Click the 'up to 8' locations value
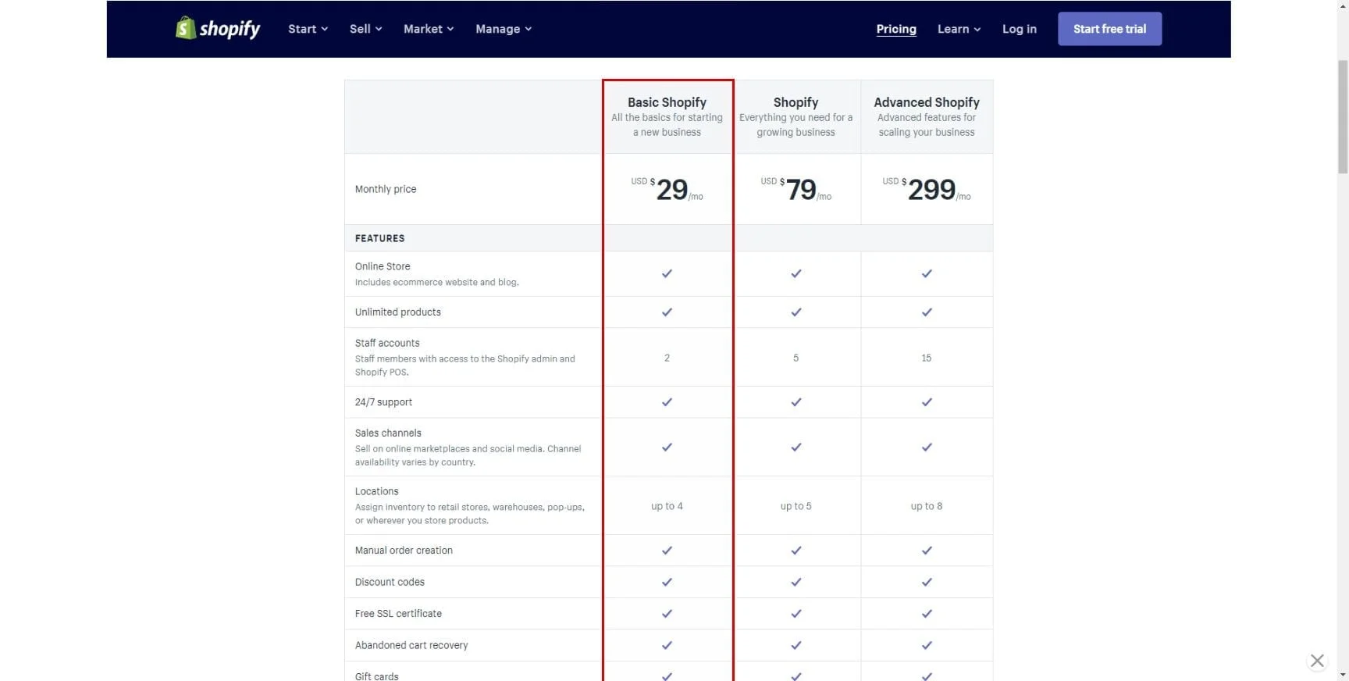The image size is (1349, 681). (x=927, y=506)
